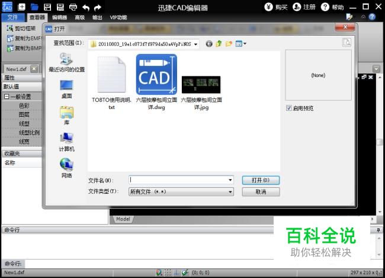Click into the 文件名 input field

pyautogui.click(x=179, y=180)
